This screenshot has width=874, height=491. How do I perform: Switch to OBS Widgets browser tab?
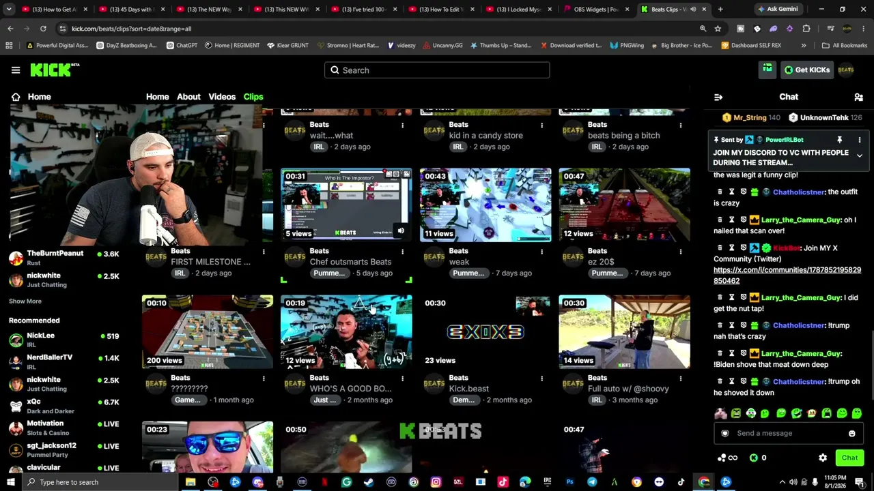click(x=596, y=10)
